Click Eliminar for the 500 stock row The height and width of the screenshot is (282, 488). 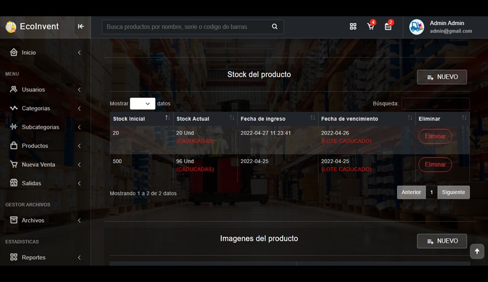[x=435, y=165]
